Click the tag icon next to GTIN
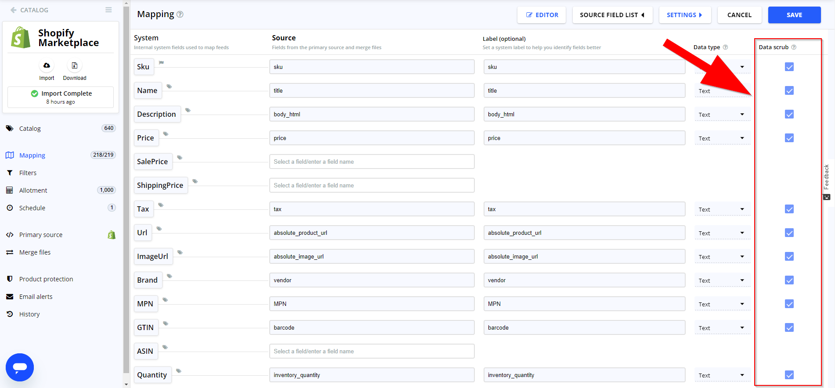The width and height of the screenshot is (835, 388). click(166, 323)
